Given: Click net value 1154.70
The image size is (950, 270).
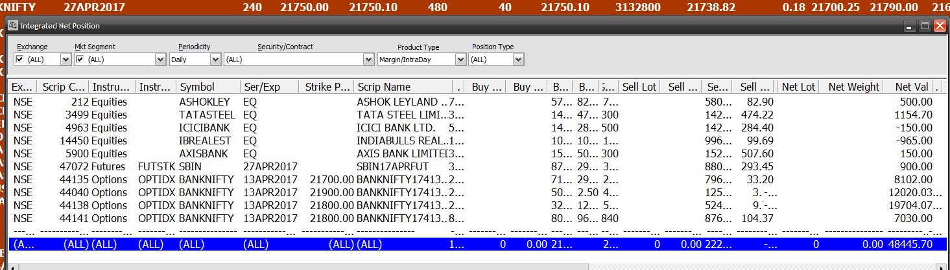Looking at the screenshot, I should [x=912, y=115].
